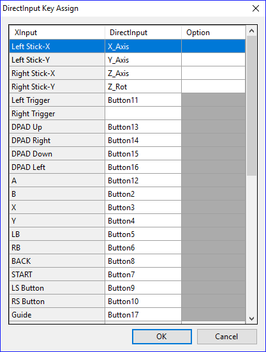Select the Left Trigger Button11 cell
This screenshot has height=352, width=266.
pyautogui.click(x=143, y=100)
